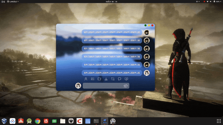Open the 中 input method dropdown
Image resolution: width=223 pixels, height=125 pixels.
(198, 2)
